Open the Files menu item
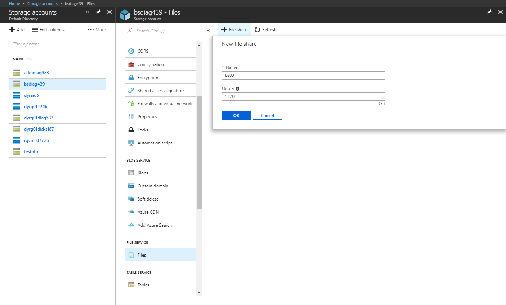Viewport: 506px width, 305px height. point(142,255)
